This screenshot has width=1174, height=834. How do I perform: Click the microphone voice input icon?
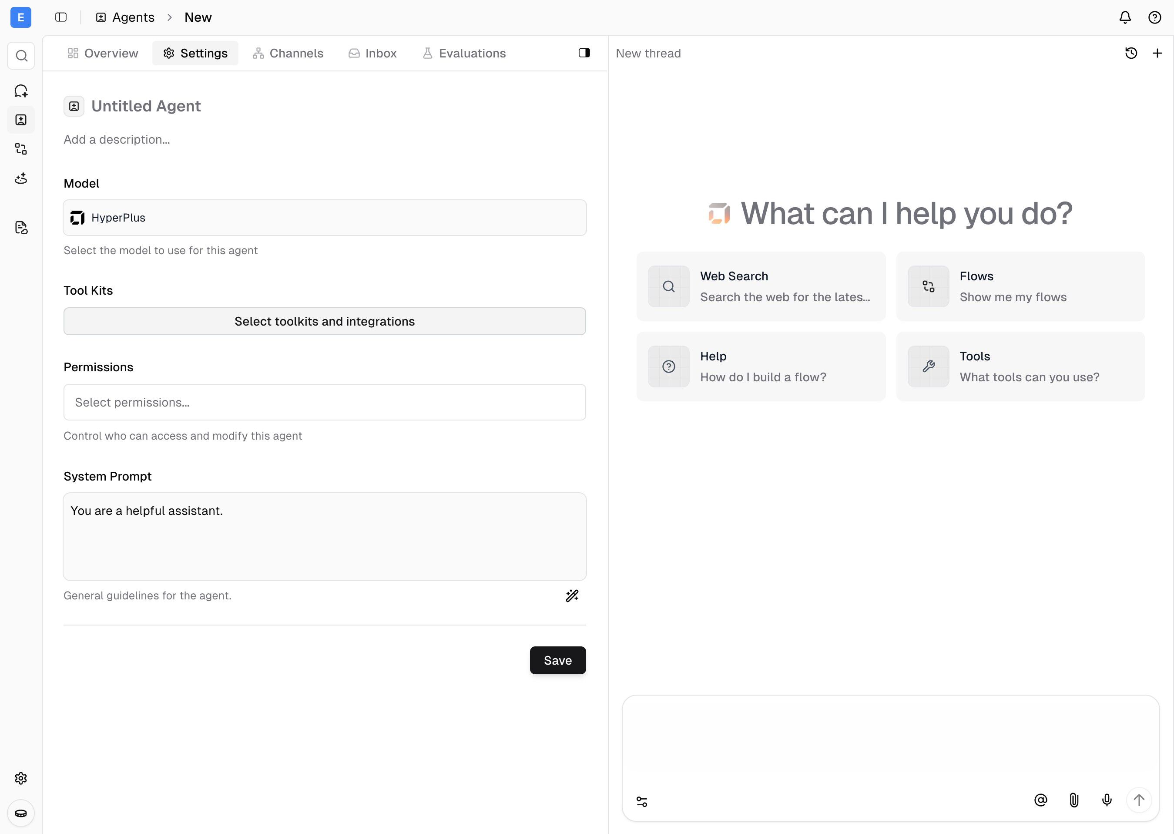tap(1107, 800)
